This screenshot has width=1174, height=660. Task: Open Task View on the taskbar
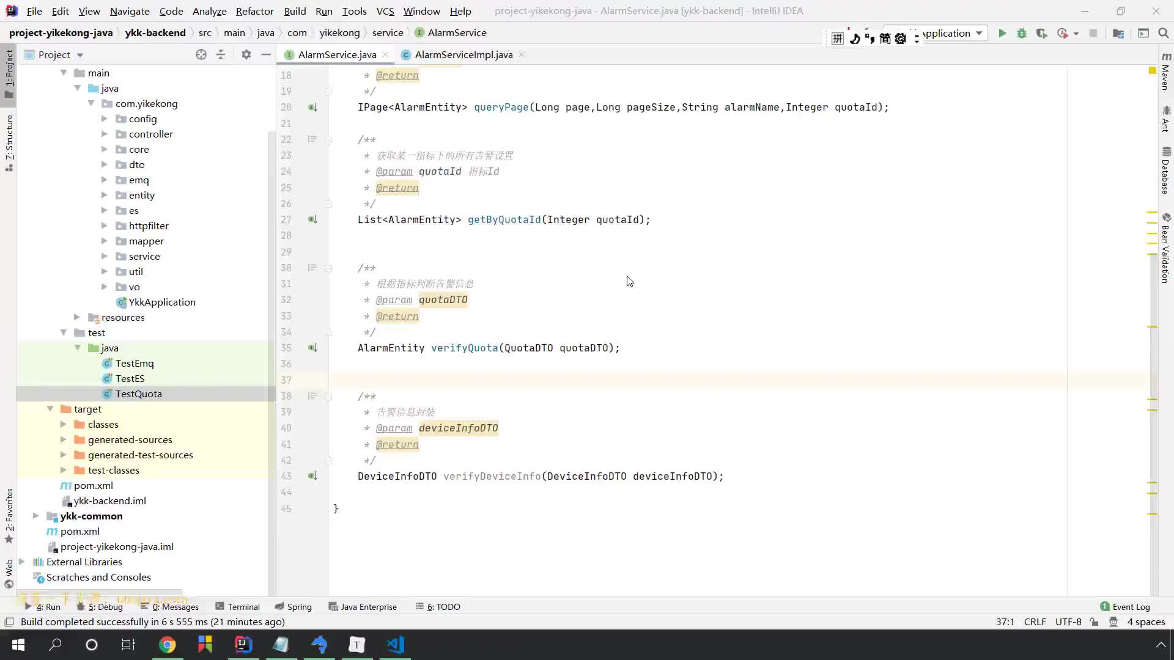pyautogui.click(x=128, y=645)
